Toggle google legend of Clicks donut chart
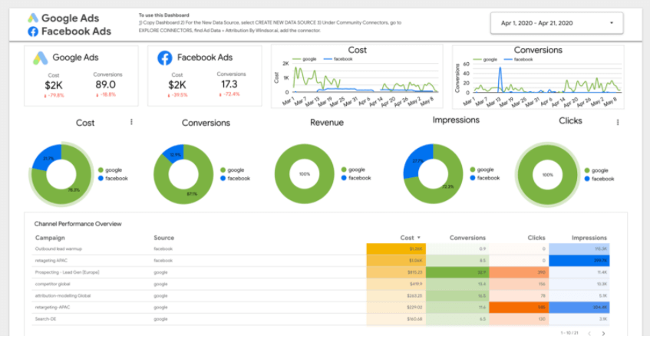This screenshot has width=650, height=339. 596,170
